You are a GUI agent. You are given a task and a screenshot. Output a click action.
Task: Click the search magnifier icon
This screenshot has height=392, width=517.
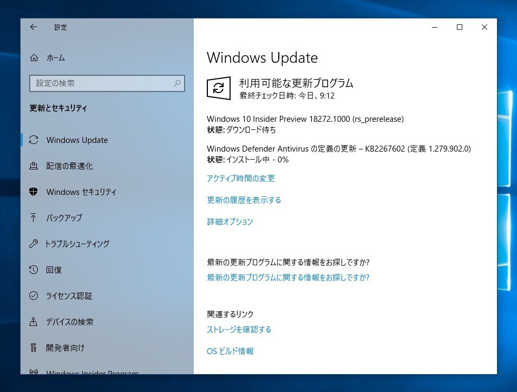click(x=177, y=83)
